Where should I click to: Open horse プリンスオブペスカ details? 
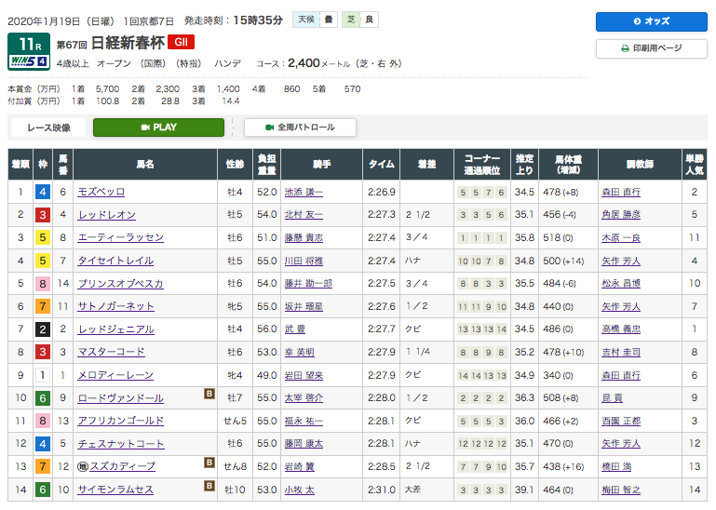click(120, 284)
